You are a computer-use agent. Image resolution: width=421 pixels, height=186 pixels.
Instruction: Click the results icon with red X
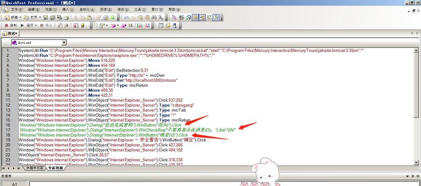[76, 26]
